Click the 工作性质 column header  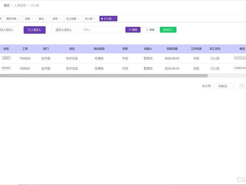pos(196,49)
